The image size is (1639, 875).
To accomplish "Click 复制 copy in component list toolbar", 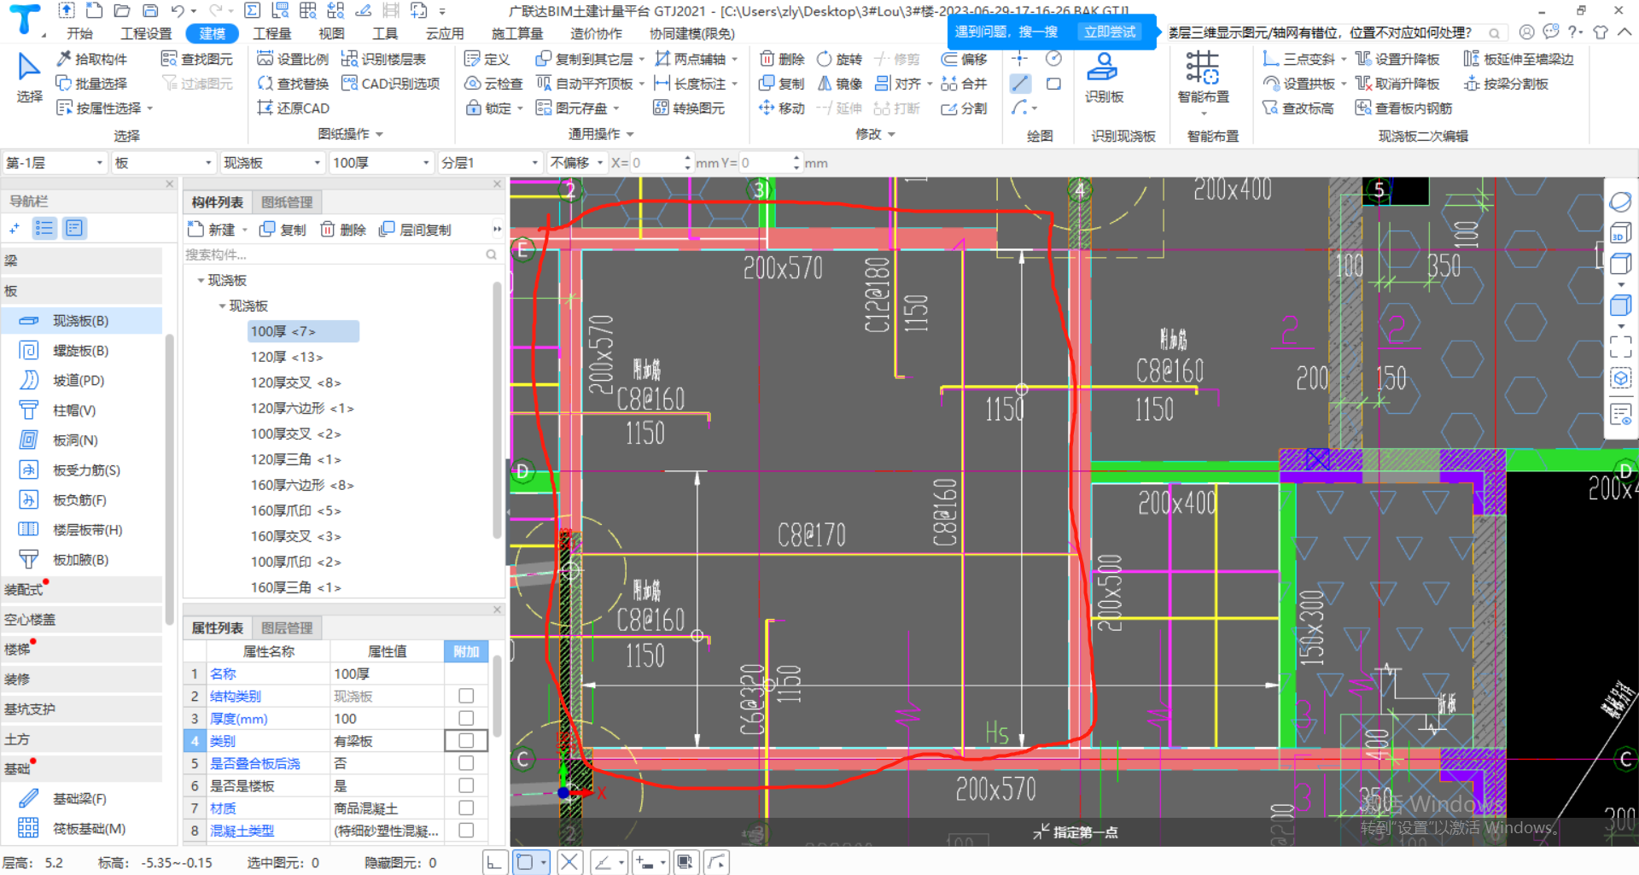I will click(x=283, y=230).
